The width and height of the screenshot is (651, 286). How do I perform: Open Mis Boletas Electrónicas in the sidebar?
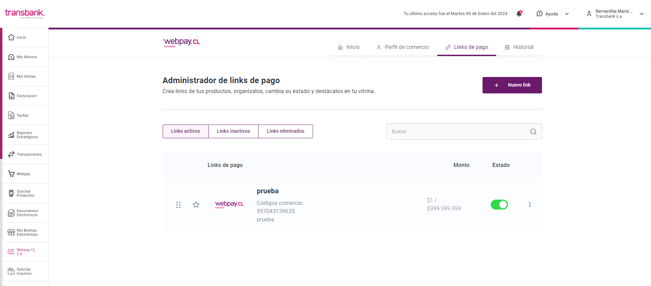[25, 232]
